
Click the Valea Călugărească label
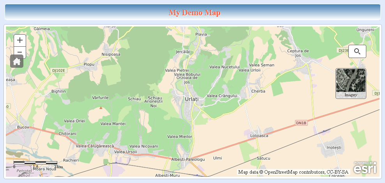click(x=95, y=146)
